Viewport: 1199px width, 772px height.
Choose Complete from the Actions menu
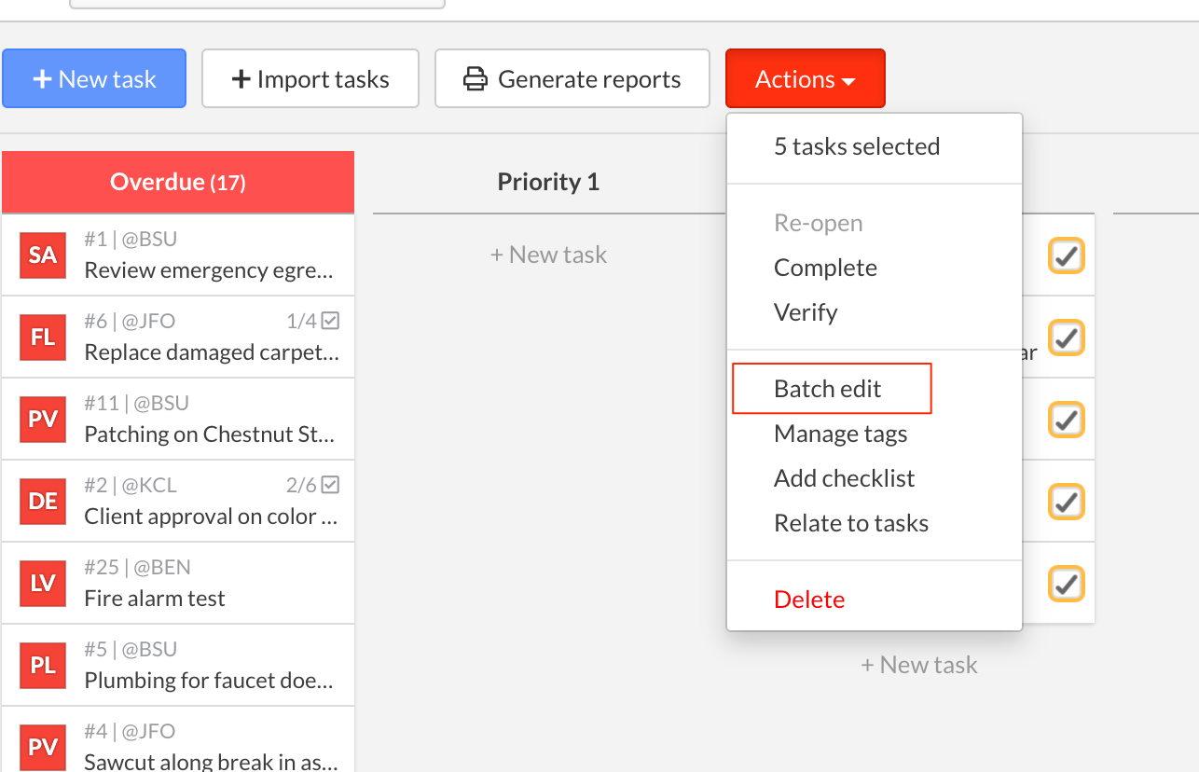(825, 268)
